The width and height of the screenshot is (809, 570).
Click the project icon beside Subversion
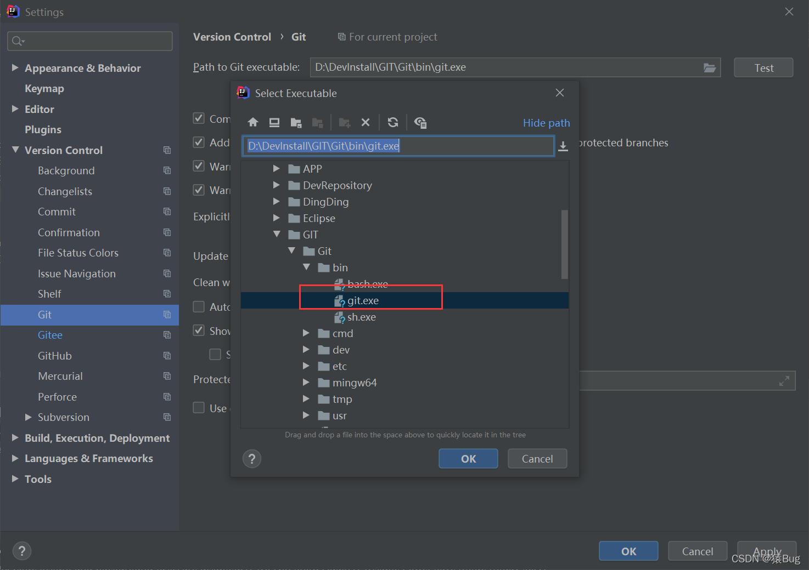[x=167, y=417]
